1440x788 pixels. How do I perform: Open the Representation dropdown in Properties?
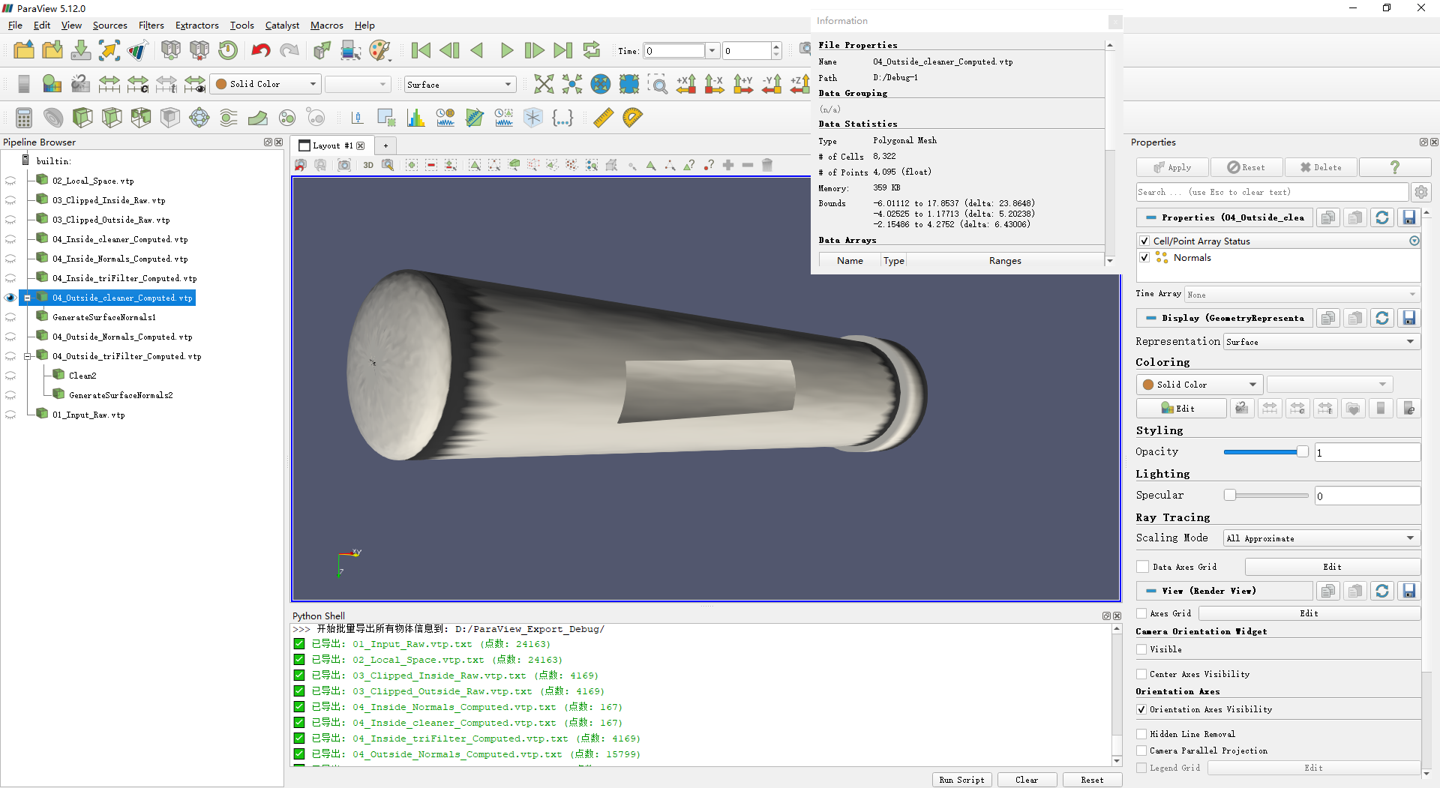(x=1321, y=342)
